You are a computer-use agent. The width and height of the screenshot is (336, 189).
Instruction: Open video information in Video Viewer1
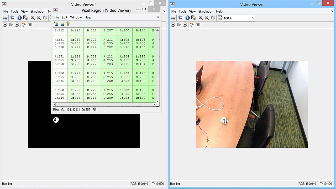click(x=19, y=18)
